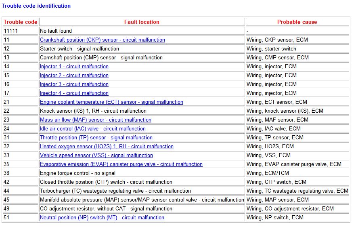Click the Fault location column header
Viewport: 358px width, 227px height.
tap(142, 22)
